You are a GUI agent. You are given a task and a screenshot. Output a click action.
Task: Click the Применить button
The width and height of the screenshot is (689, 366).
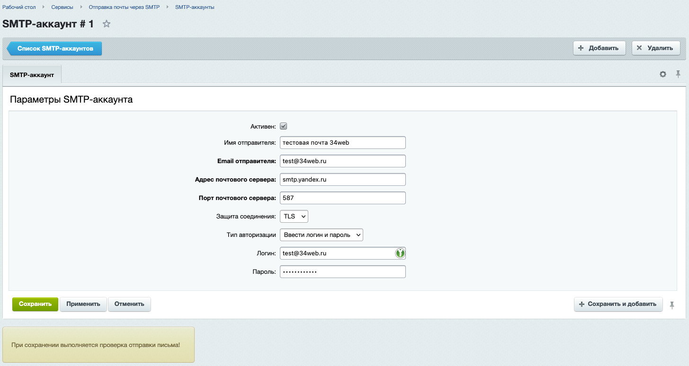[x=83, y=304]
